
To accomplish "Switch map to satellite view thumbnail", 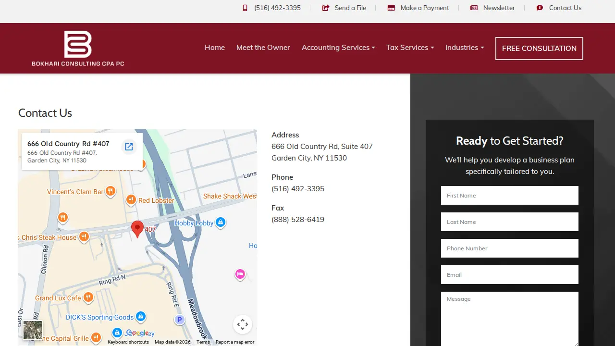I will click(33, 330).
